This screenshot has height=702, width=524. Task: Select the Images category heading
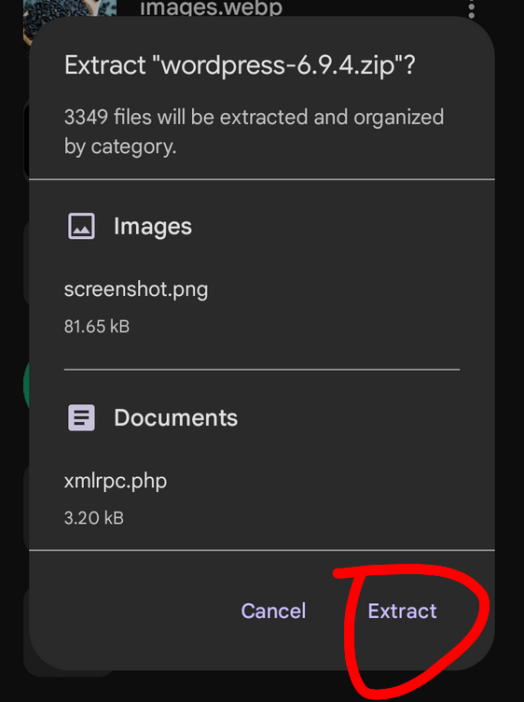153,226
